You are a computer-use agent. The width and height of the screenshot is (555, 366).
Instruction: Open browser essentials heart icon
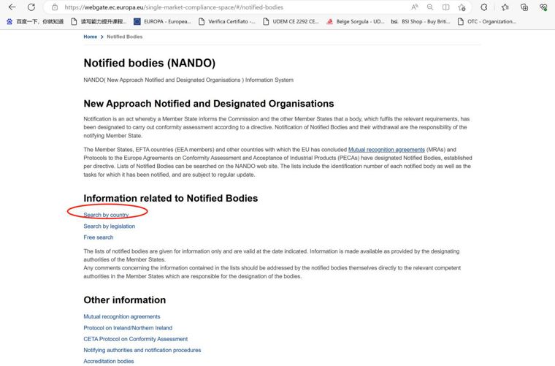[x=543, y=7]
